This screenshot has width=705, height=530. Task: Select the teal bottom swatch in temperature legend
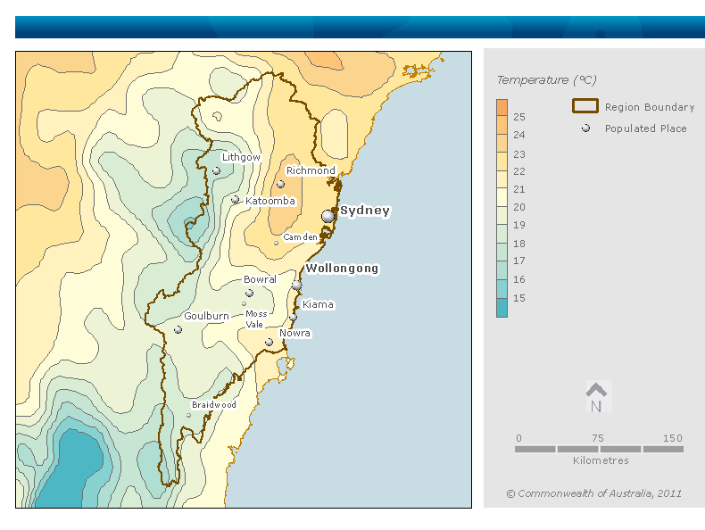[x=502, y=308]
